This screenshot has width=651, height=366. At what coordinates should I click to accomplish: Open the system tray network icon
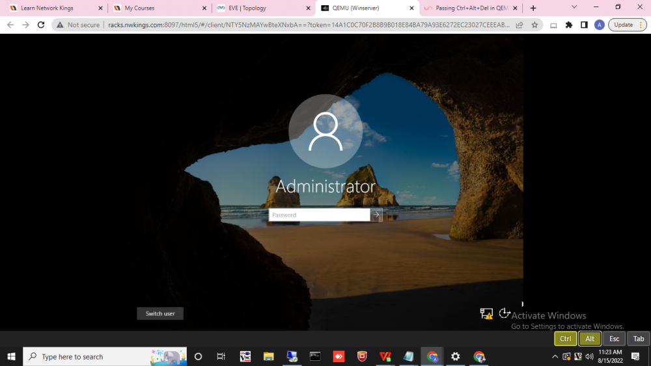(x=566, y=356)
